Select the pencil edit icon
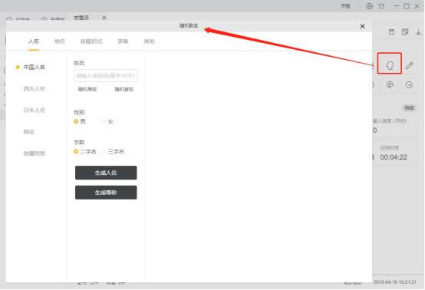The width and height of the screenshot is (425, 290). (x=410, y=65)
